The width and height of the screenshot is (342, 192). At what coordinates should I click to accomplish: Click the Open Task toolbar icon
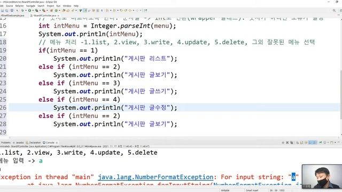click(x=68, y=11)
